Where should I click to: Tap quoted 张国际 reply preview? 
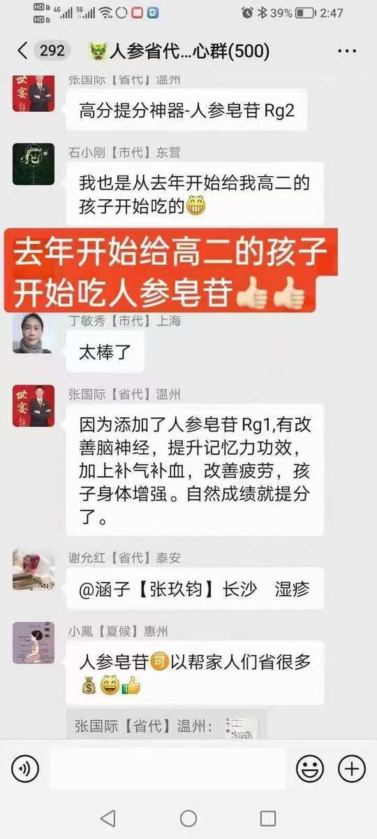tap(167, 726)
